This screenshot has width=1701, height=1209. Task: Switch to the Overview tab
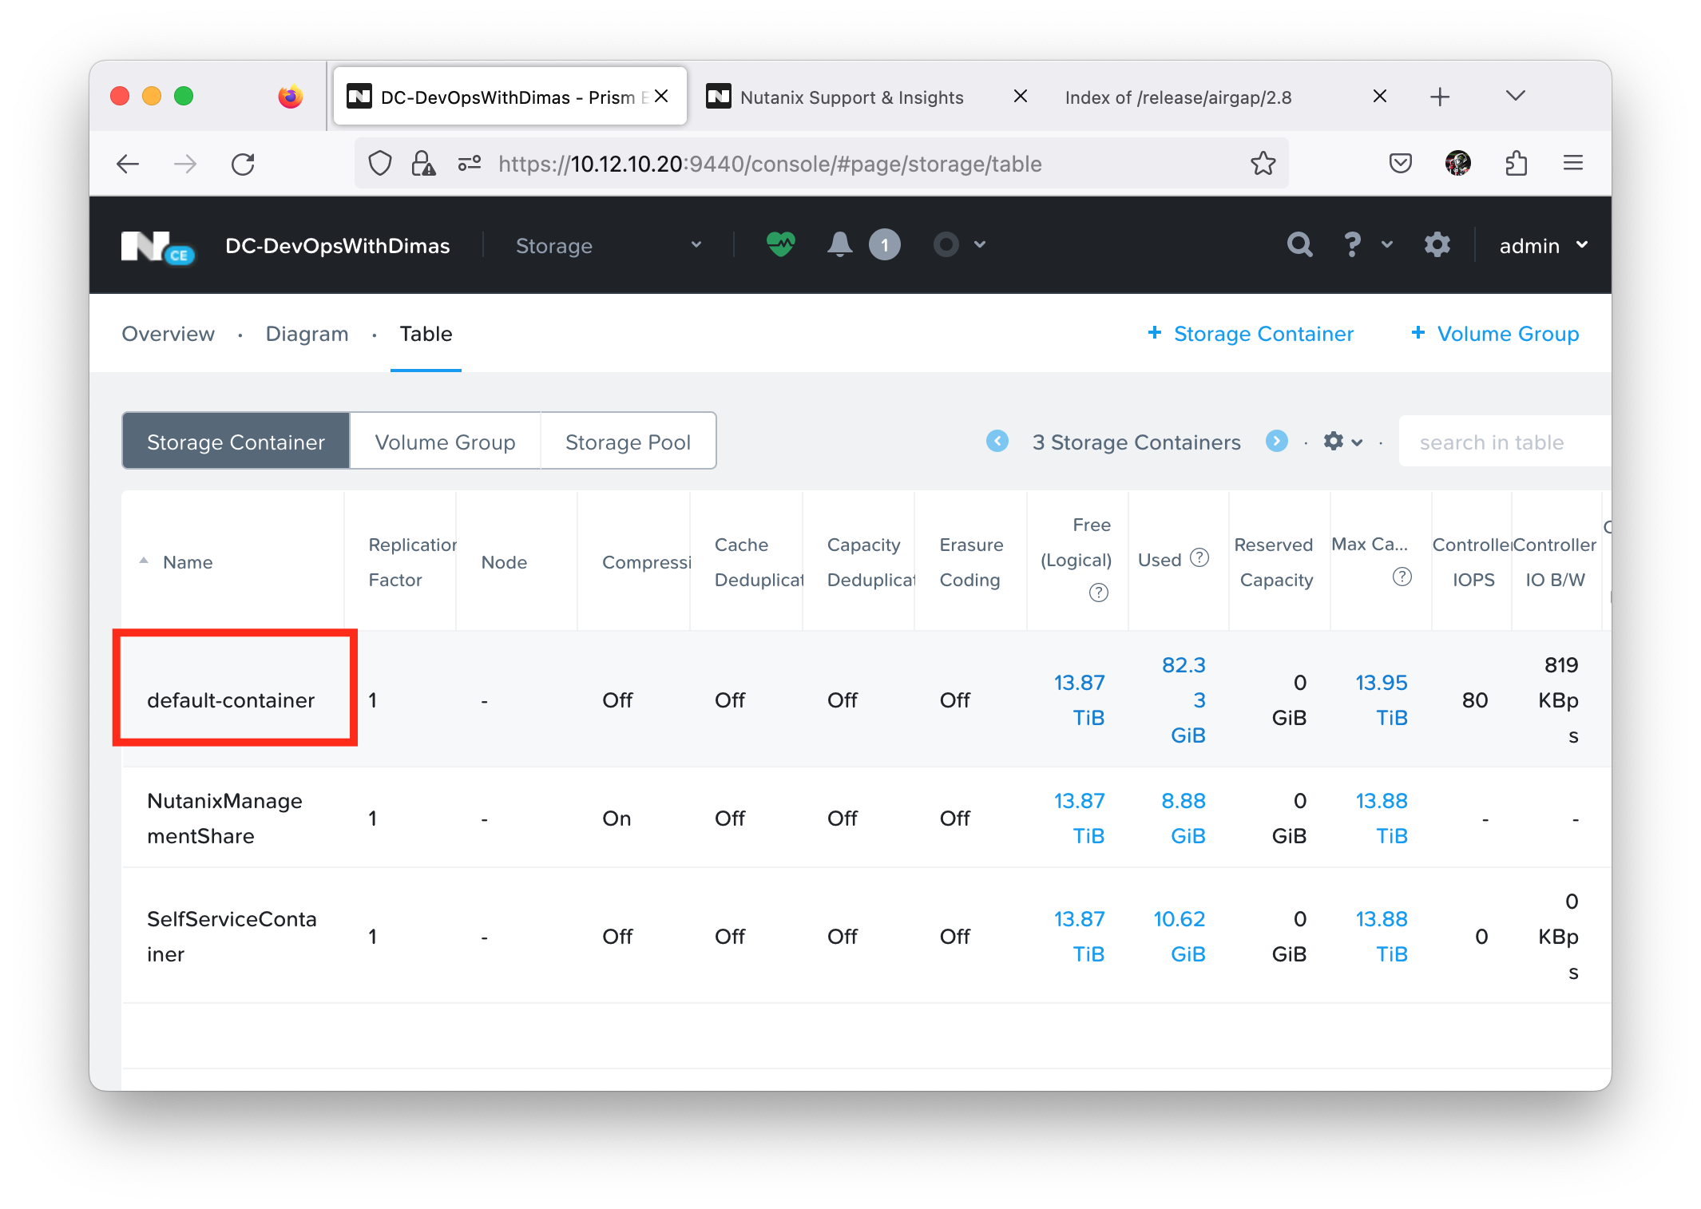pos(168,334)
